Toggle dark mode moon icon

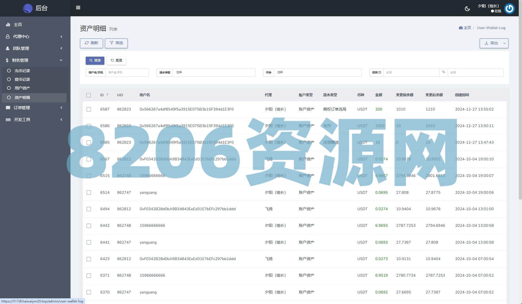[x=467, y=9]
